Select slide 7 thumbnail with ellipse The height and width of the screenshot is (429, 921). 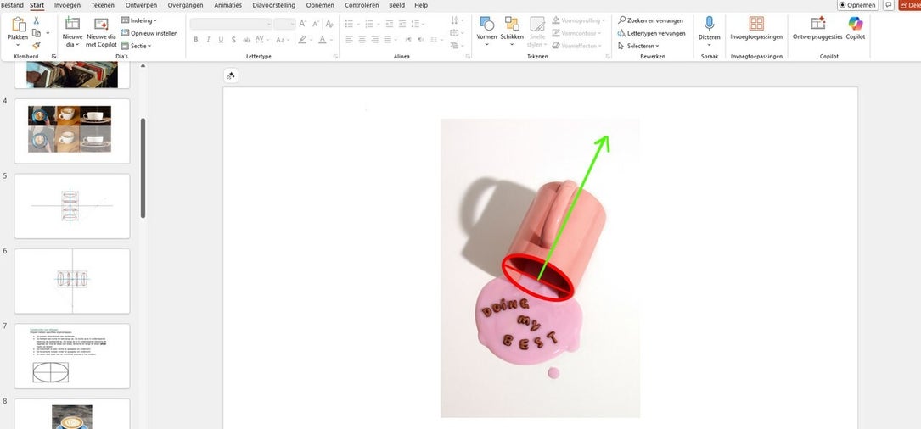[71, 356]
